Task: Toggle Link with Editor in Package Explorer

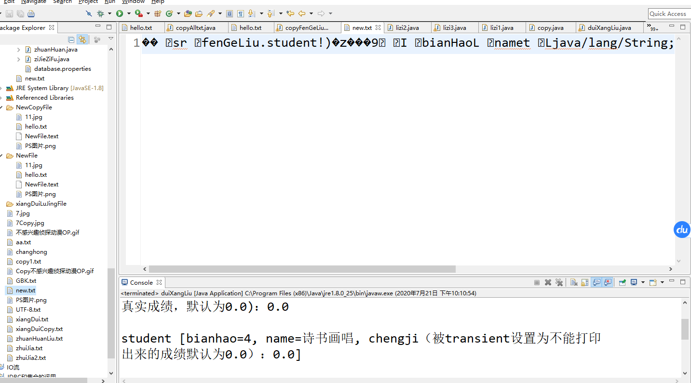Action: coord(82,40)
